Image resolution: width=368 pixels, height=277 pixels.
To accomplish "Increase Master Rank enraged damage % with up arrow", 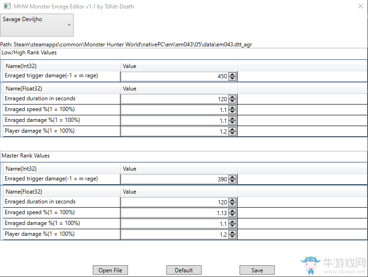I will 233,222.
